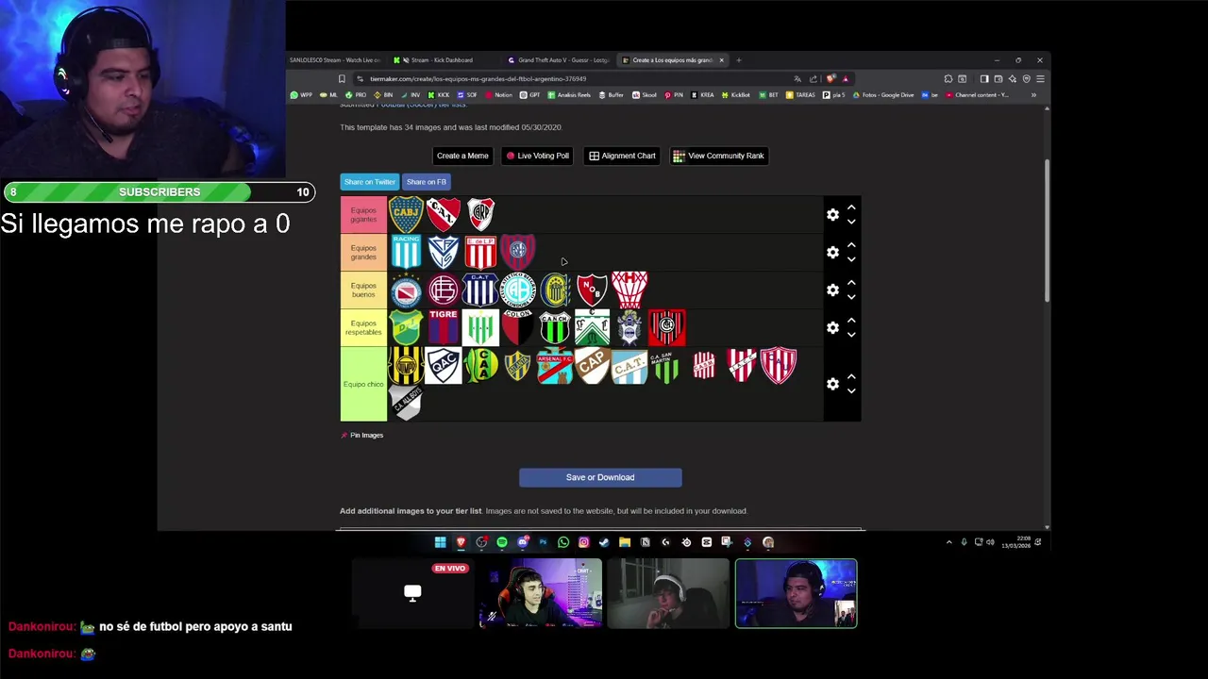Select the TIGRE crest
This screenshot has height=679, width=1208.
click(443, 327)
